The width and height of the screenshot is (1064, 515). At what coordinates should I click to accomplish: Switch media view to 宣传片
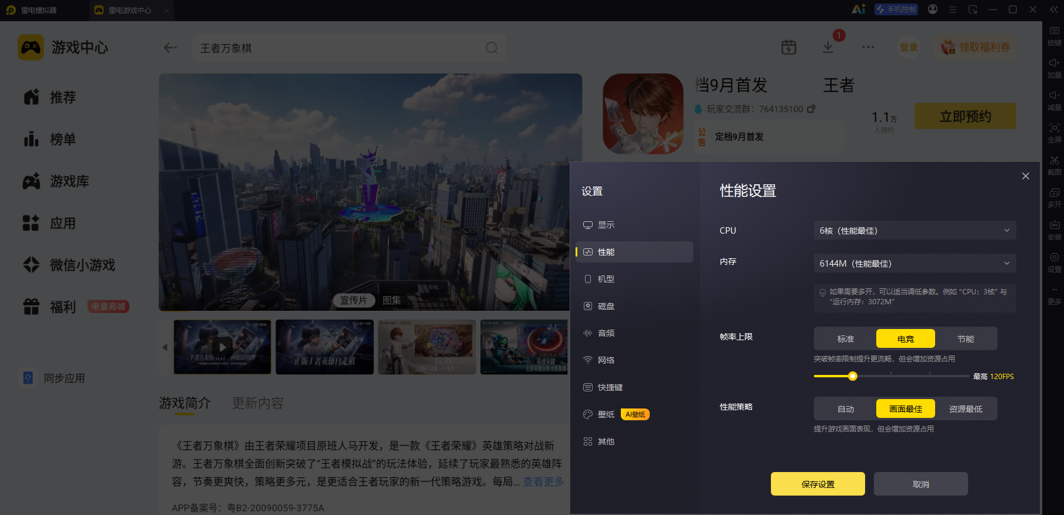tap(354, 300)
